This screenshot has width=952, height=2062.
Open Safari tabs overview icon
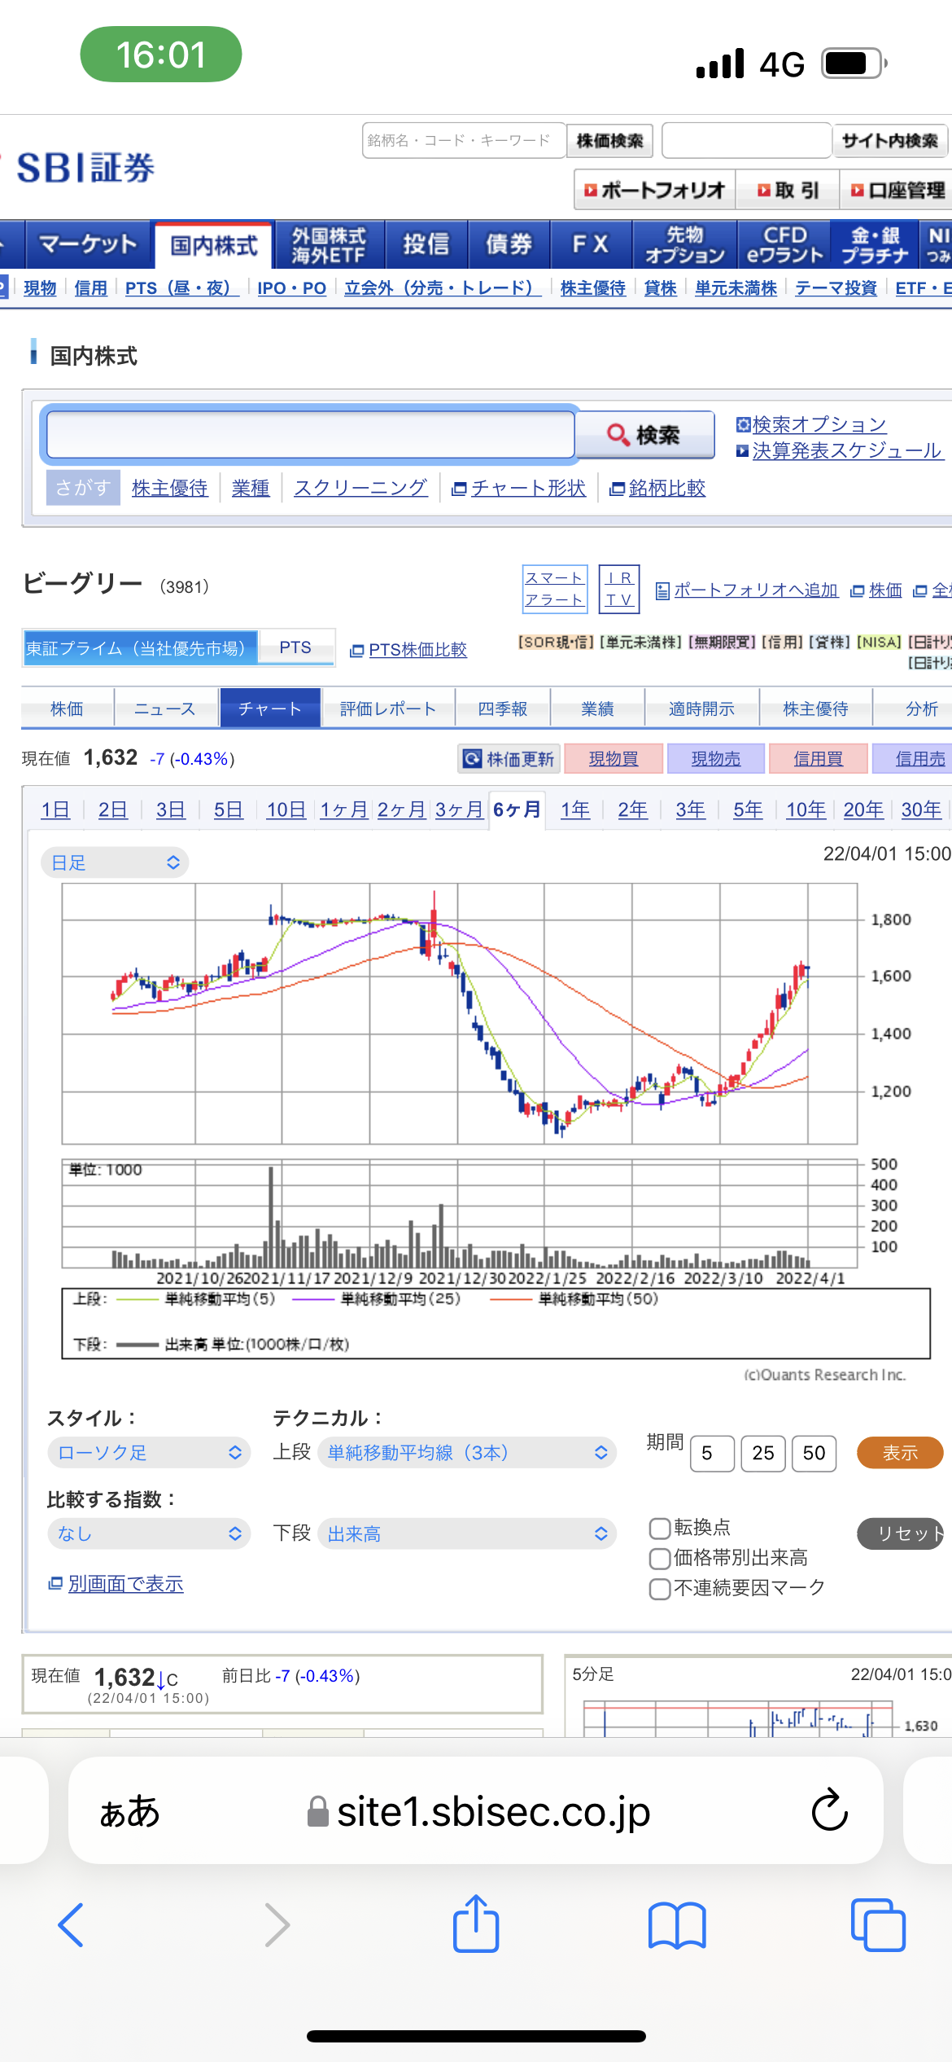(878, 1925)
